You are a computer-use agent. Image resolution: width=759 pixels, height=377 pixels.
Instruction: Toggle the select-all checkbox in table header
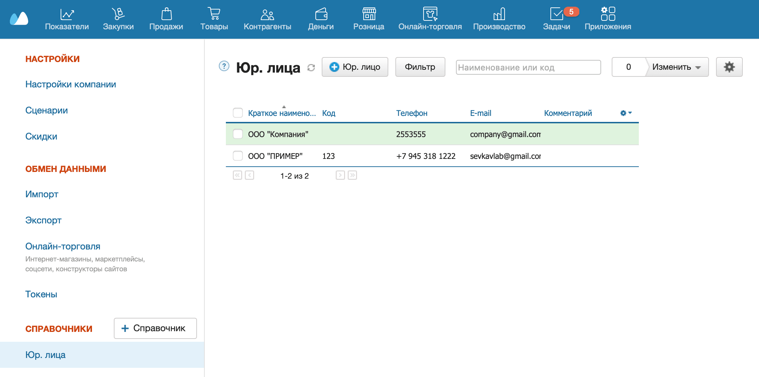[238, 113]
